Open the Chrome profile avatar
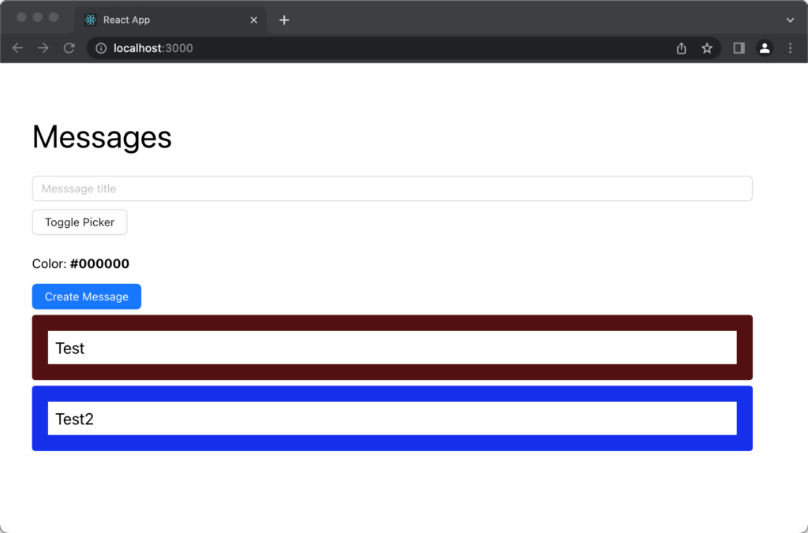 [x=765, y=48]
